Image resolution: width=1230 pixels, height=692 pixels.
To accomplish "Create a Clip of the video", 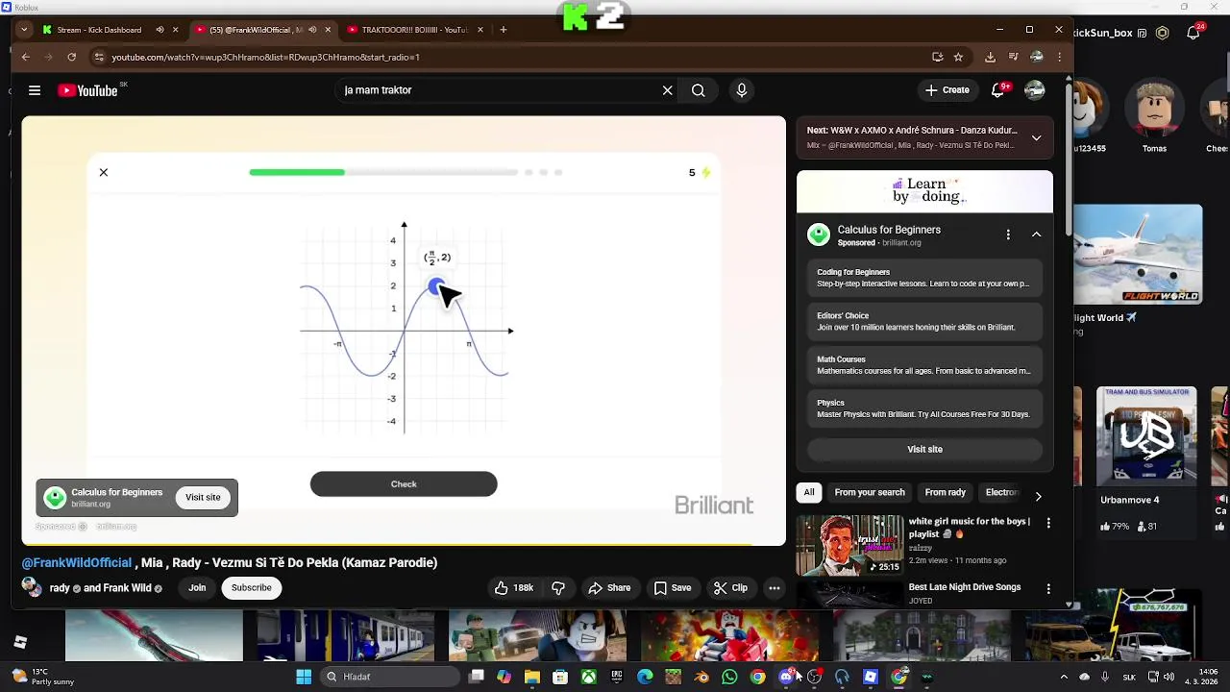I will [x=729, y=588].
